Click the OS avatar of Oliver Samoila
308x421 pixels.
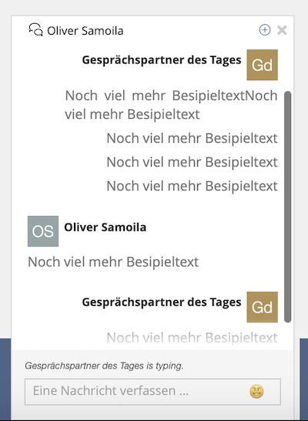pos(43,231)
